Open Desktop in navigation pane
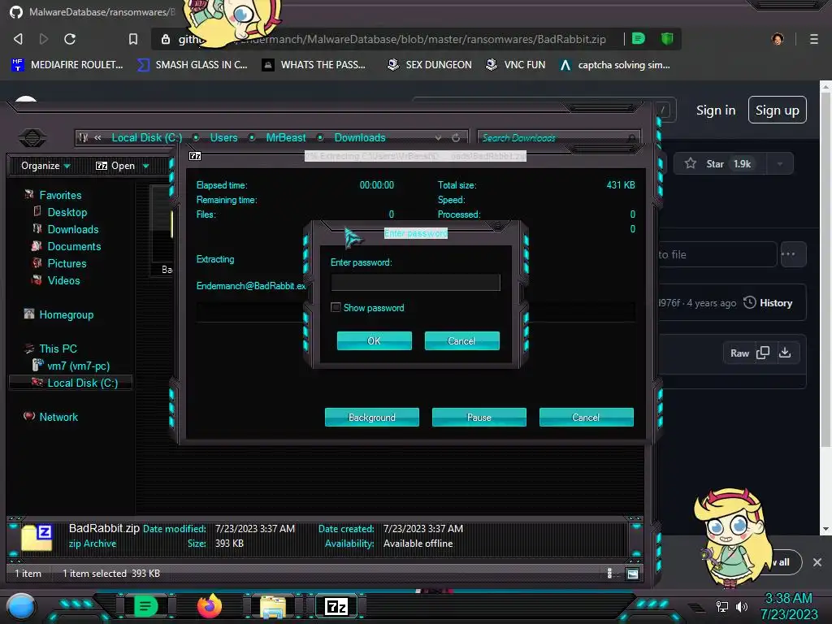The width and height of the screenshot is (832, 624). (x=67, y=212)
